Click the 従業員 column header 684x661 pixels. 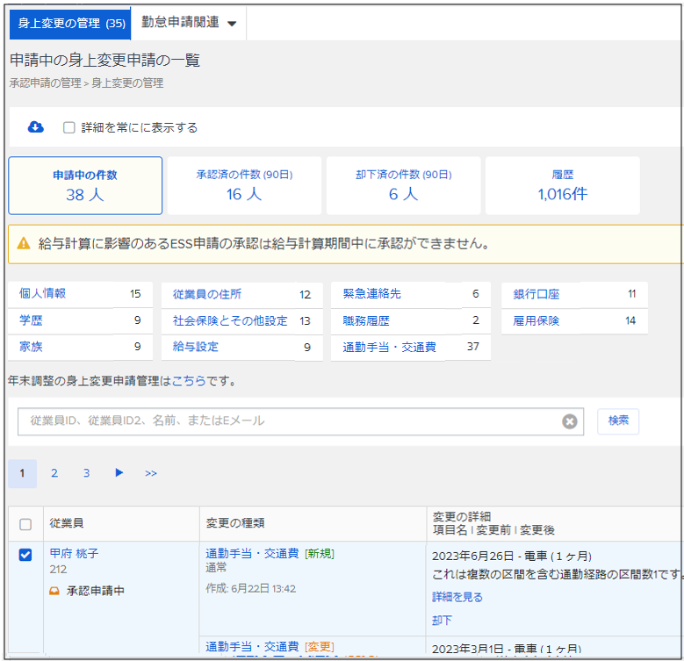coord(67,523)
